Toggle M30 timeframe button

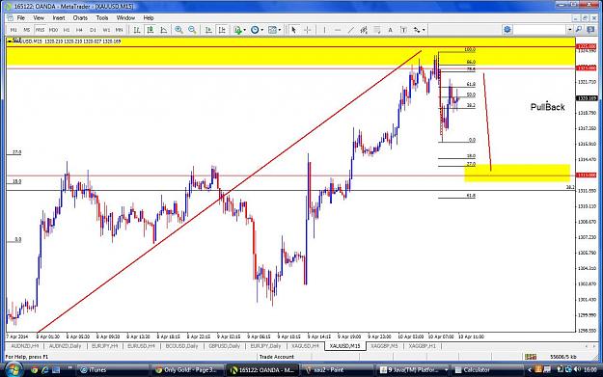(53, 30)
